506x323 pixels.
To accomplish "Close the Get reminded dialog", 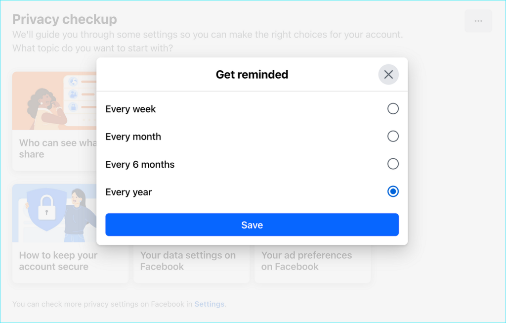I will (388, 74).
